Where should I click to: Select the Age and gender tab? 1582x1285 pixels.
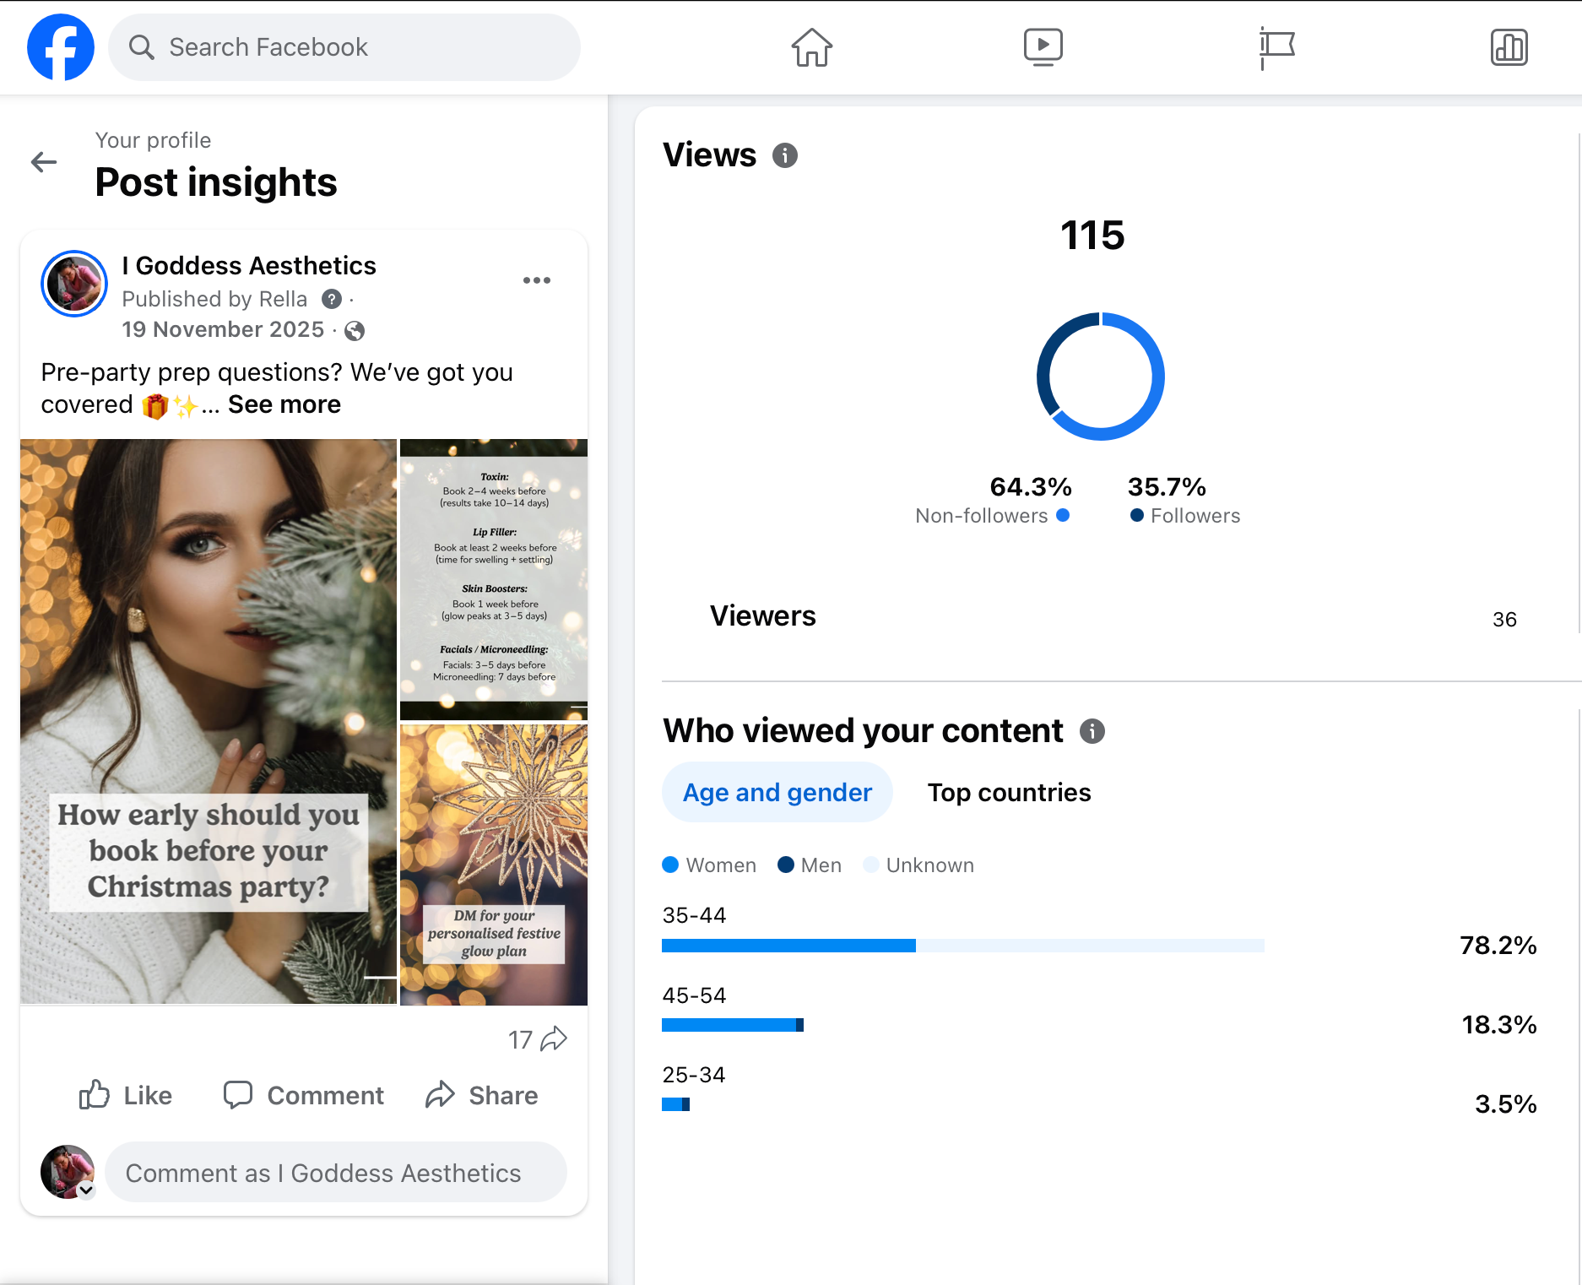click(x=777, y=792)
